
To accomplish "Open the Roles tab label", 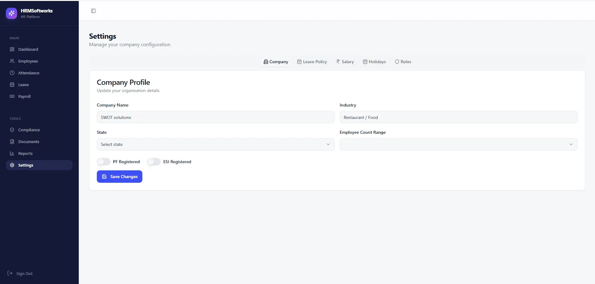I will (x=406, y=62).
